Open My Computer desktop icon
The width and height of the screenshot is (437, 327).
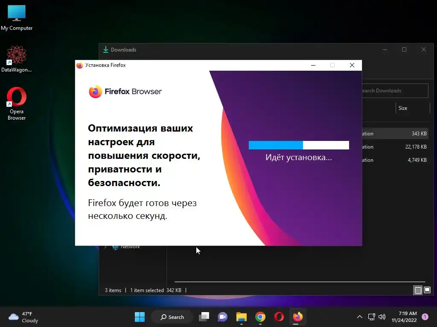click(17, 18)
